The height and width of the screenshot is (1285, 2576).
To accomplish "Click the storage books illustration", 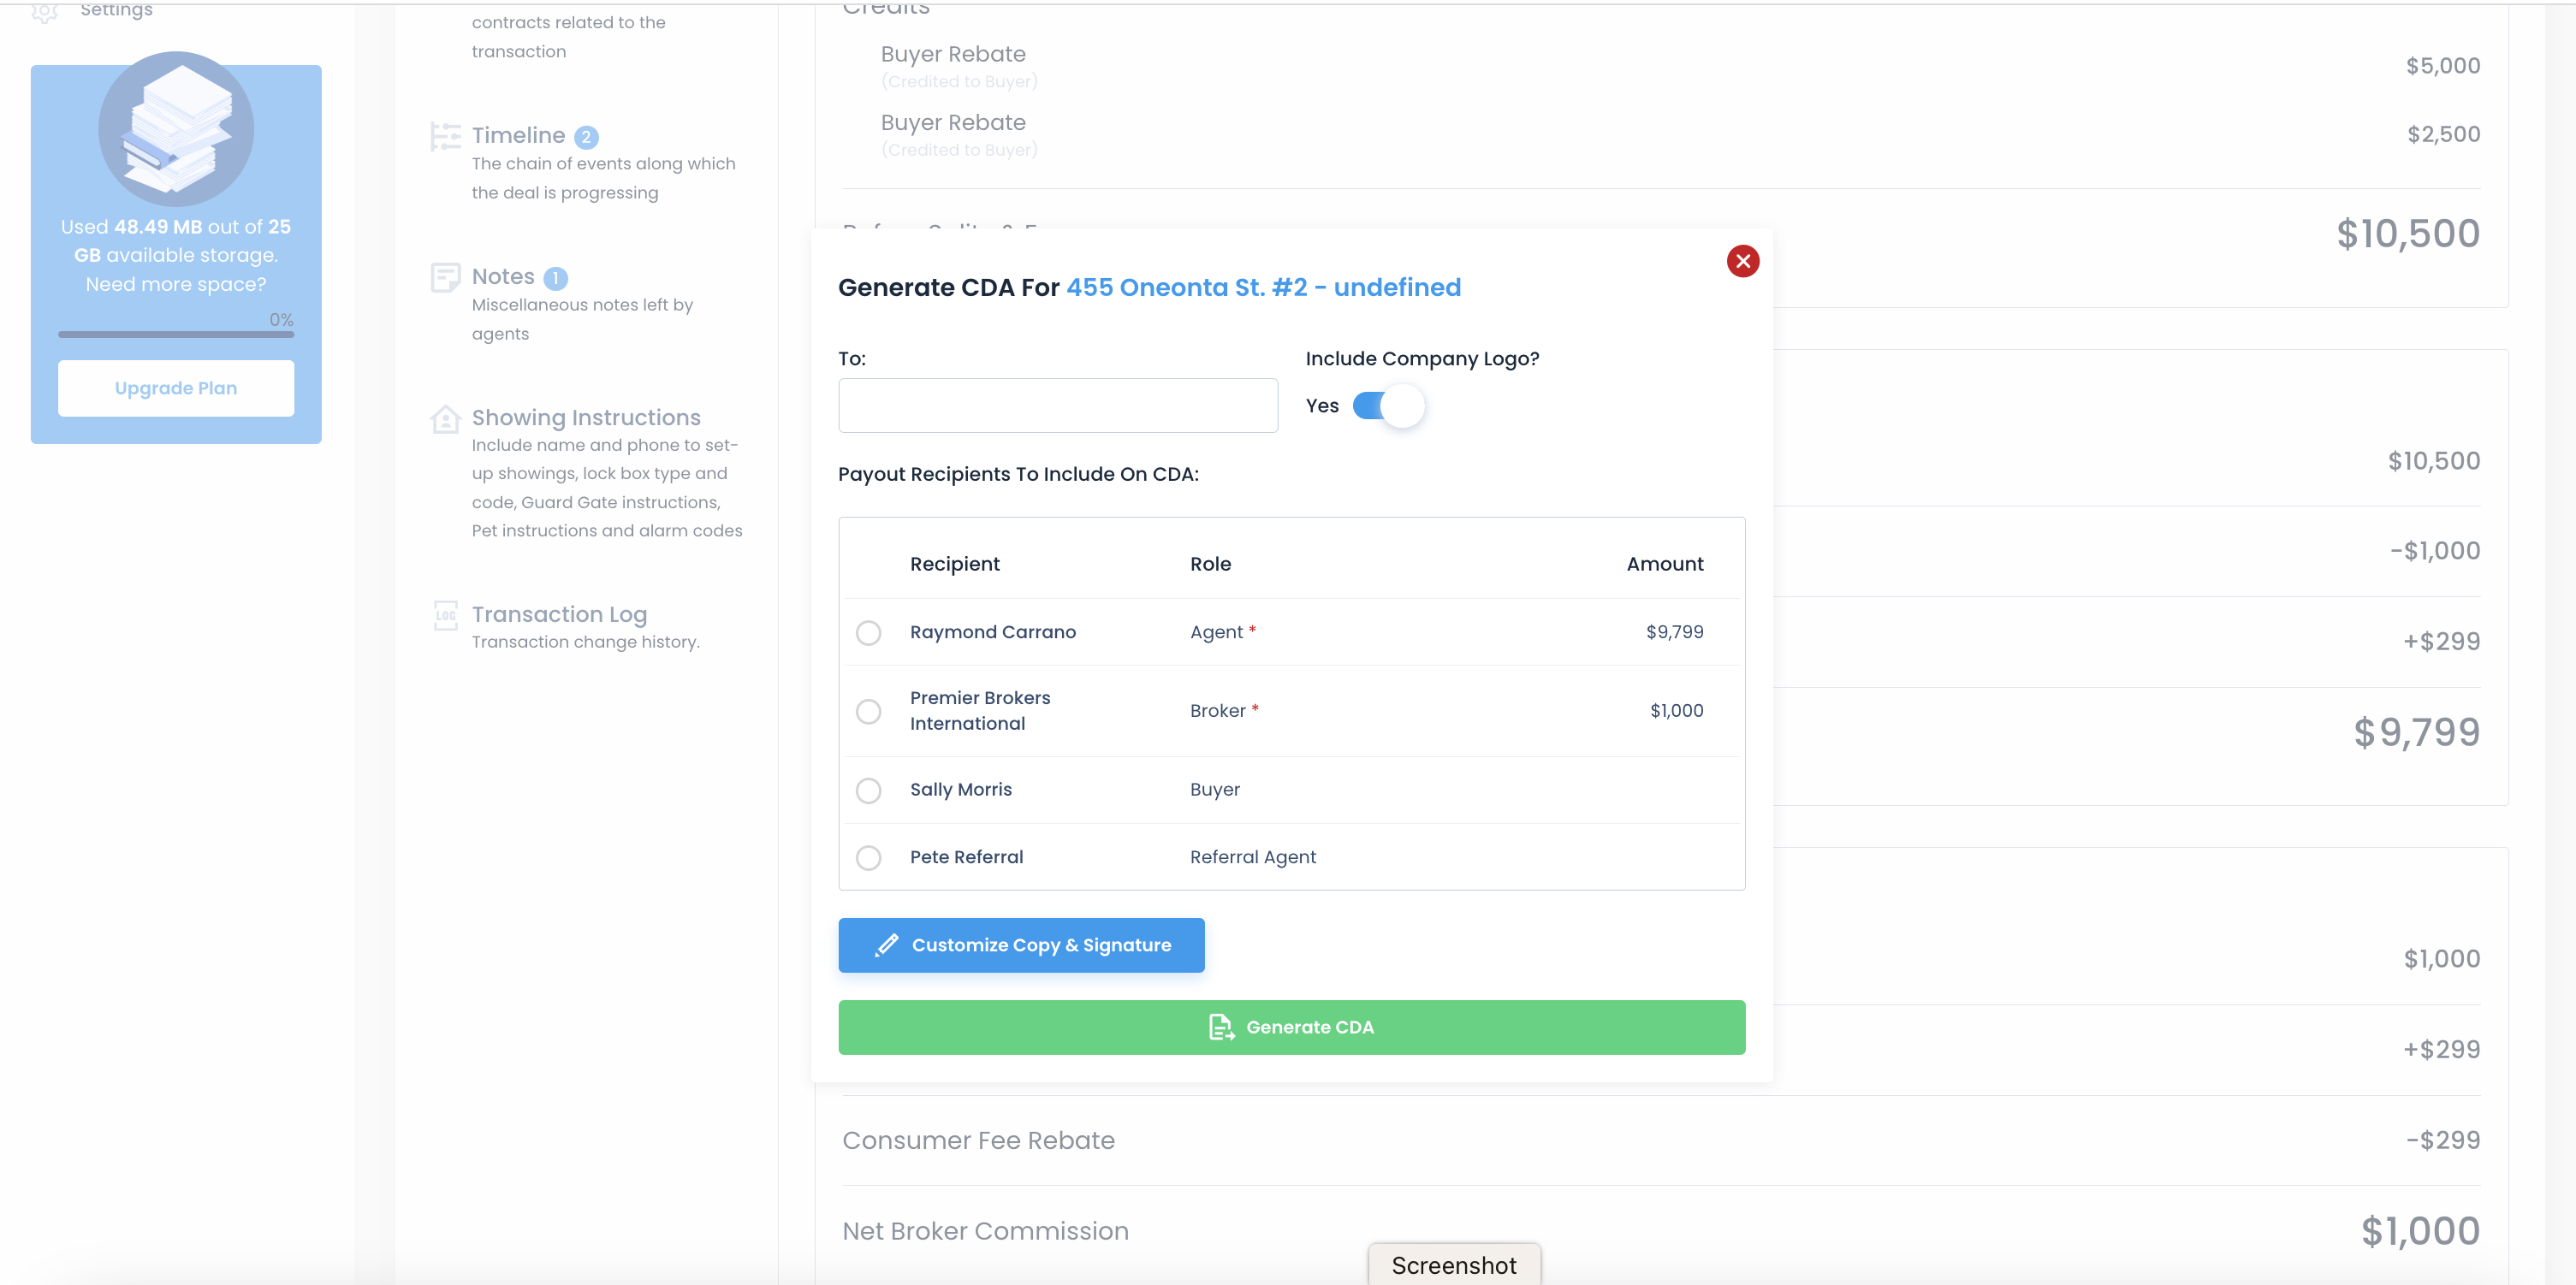I will (x=176, y=130).
